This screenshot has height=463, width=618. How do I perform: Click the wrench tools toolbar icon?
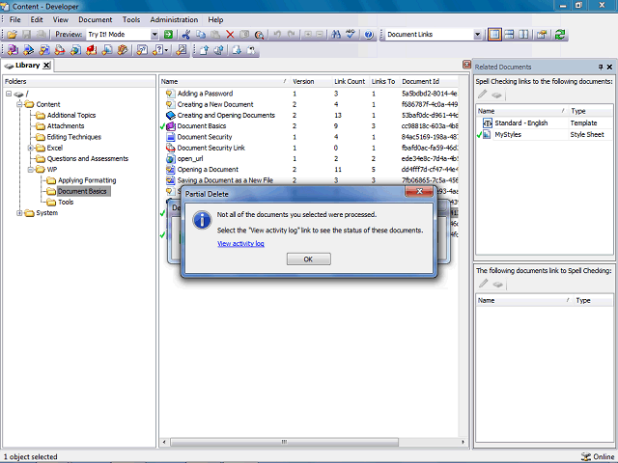coord(182,50)
